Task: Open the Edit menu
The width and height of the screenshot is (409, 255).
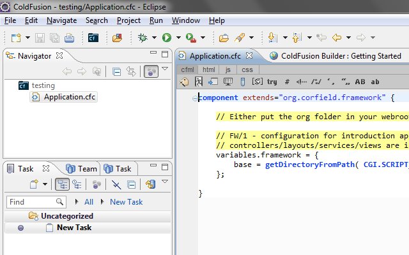Action: (31, 20)
